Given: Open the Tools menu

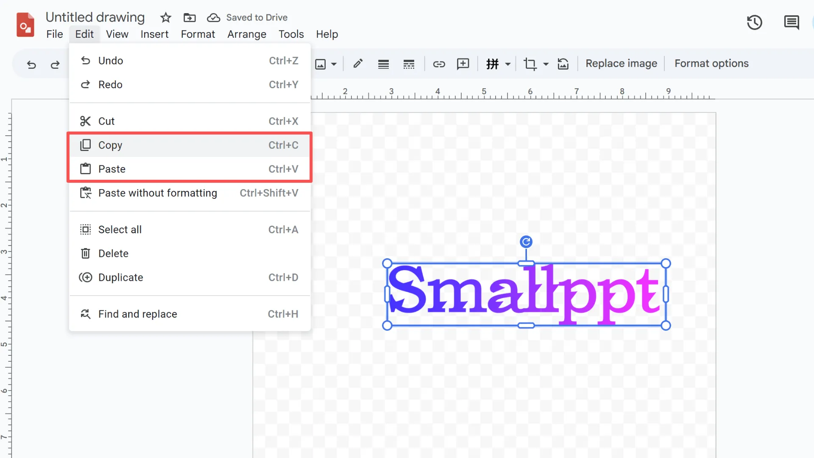Looking at the screenshot, I should point(291,34).
